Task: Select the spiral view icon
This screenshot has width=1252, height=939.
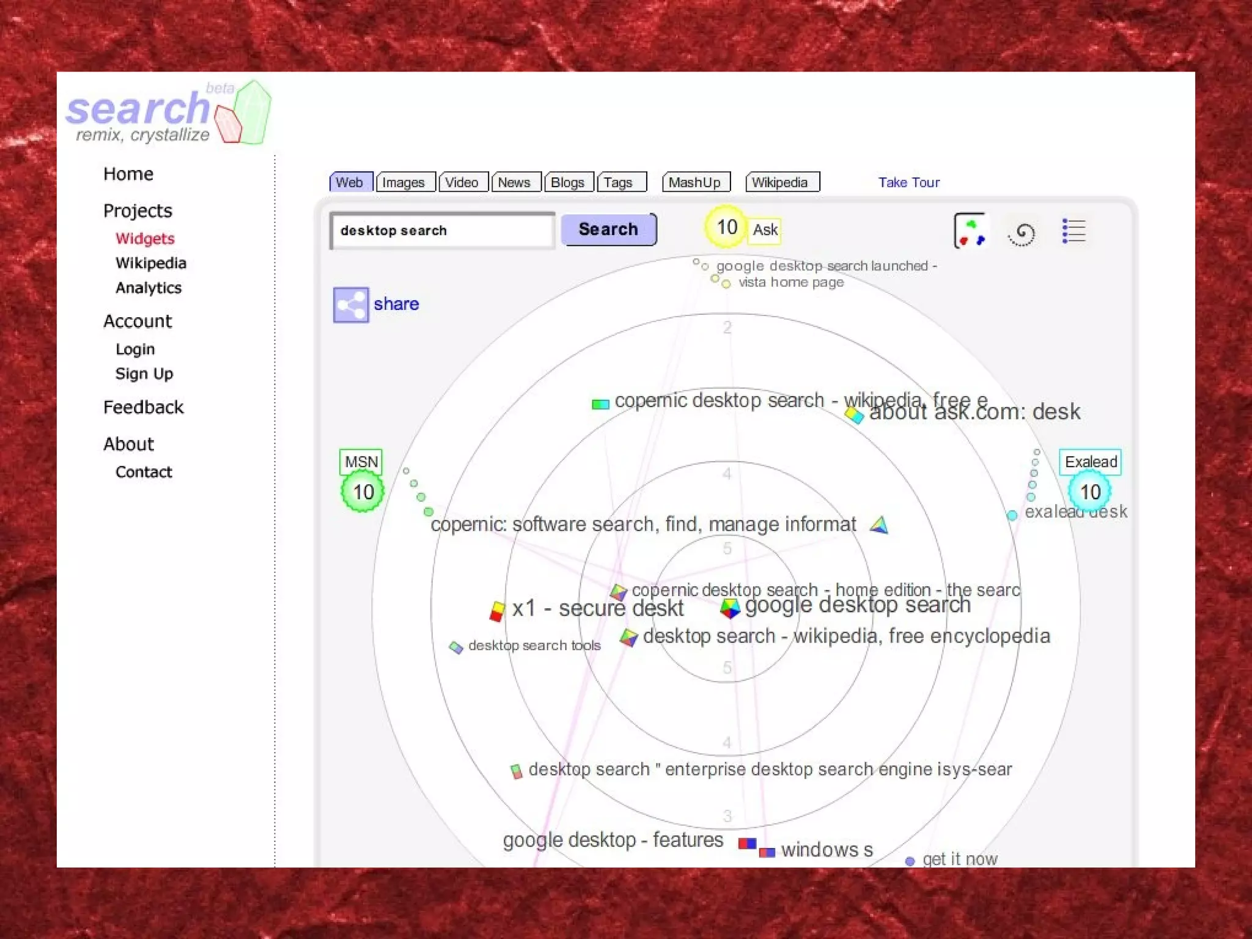Action: 1022,233
